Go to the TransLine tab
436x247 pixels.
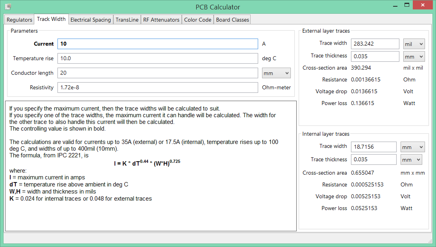[127, 20]
